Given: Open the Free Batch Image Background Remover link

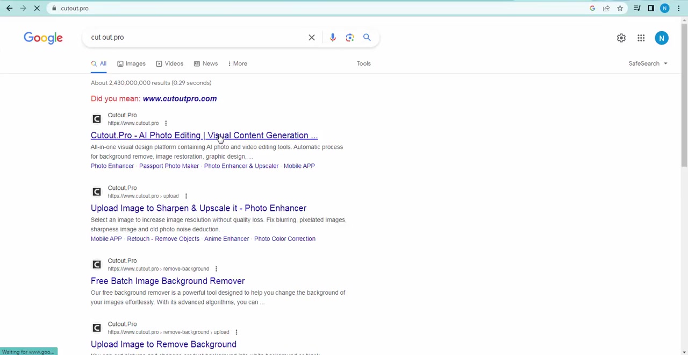Looking at the screenshot, I should (x=167, y=281).
